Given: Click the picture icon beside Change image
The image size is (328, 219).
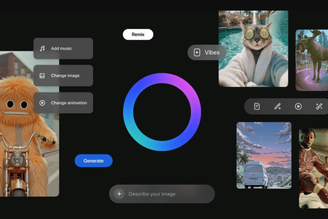Looking at the screenshot, I should click(42, 75).
